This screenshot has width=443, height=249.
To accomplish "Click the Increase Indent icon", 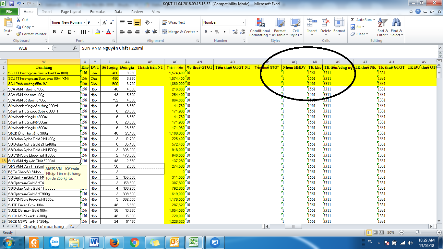I will point(155,32).
